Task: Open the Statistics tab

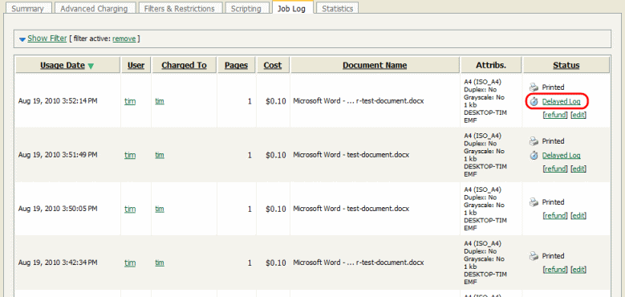Action: 337,8
